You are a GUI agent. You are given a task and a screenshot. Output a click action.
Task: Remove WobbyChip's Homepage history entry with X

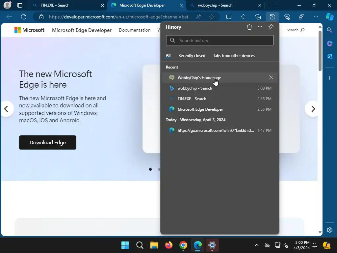[271, 78]
